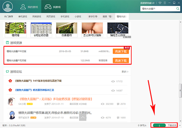182x128 pixels.
Task: Open the 无尽版多功能修改器 post
Action: click(x=55, y=99)
